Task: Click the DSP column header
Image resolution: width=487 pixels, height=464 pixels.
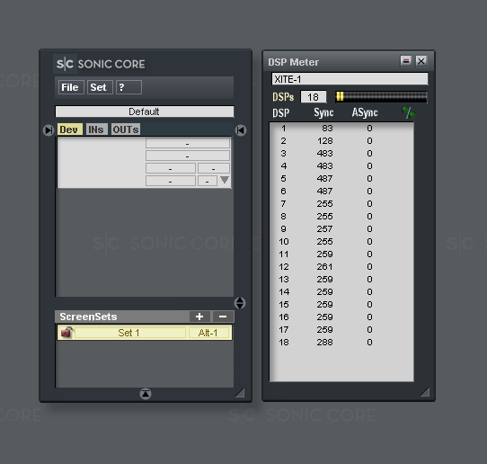Action: coord(281,112)
